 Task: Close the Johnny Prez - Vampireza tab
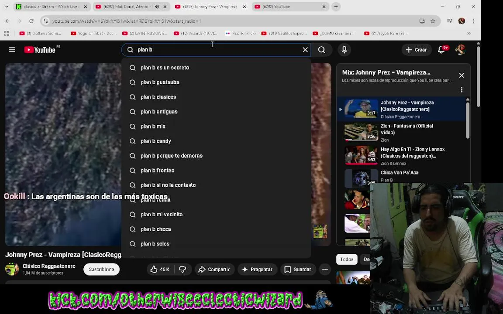coord(244,7)
